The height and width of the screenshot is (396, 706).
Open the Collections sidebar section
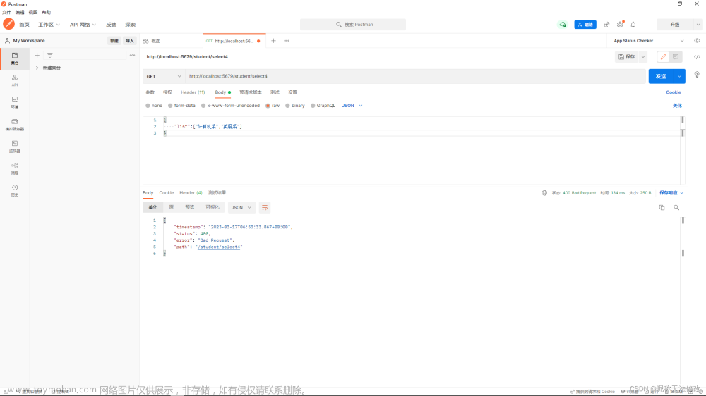click(15, 58)
